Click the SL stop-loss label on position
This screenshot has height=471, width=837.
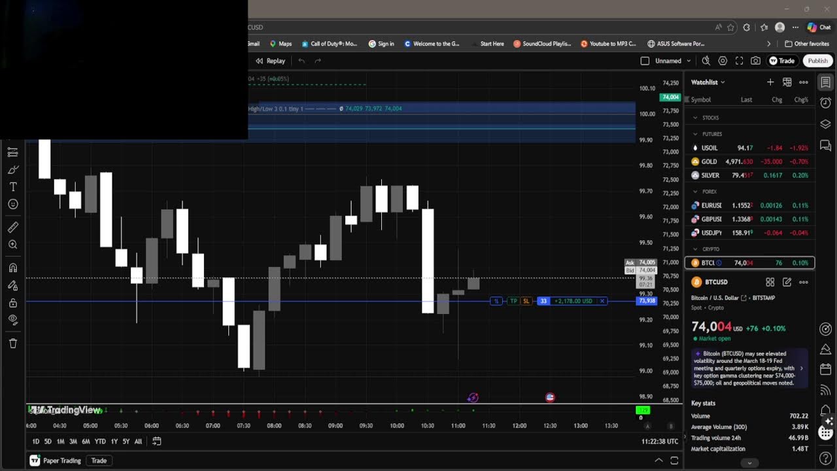pos(526,301)
